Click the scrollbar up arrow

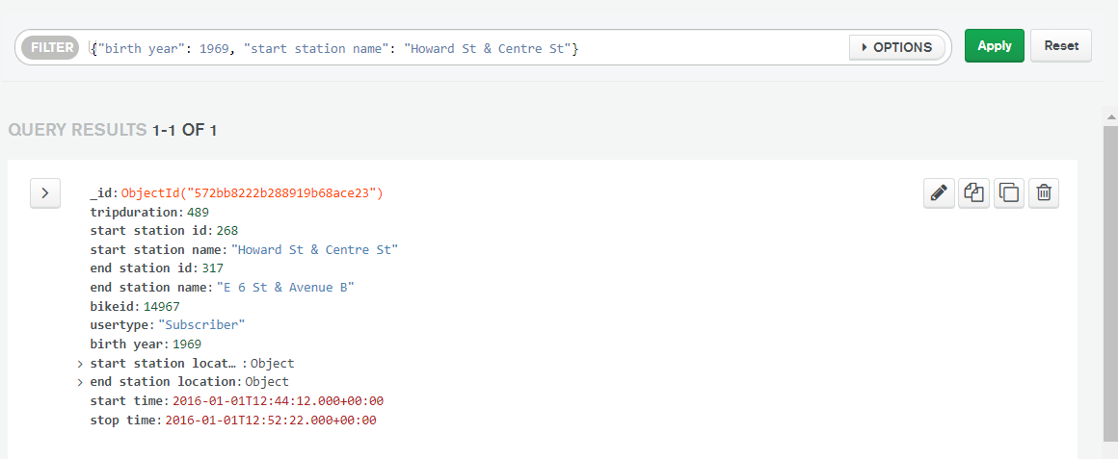coord(1110,115)
